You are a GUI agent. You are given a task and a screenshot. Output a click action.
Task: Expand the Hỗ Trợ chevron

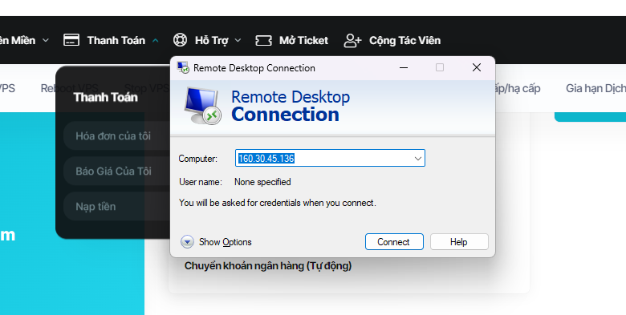click(x=238, y=40)
